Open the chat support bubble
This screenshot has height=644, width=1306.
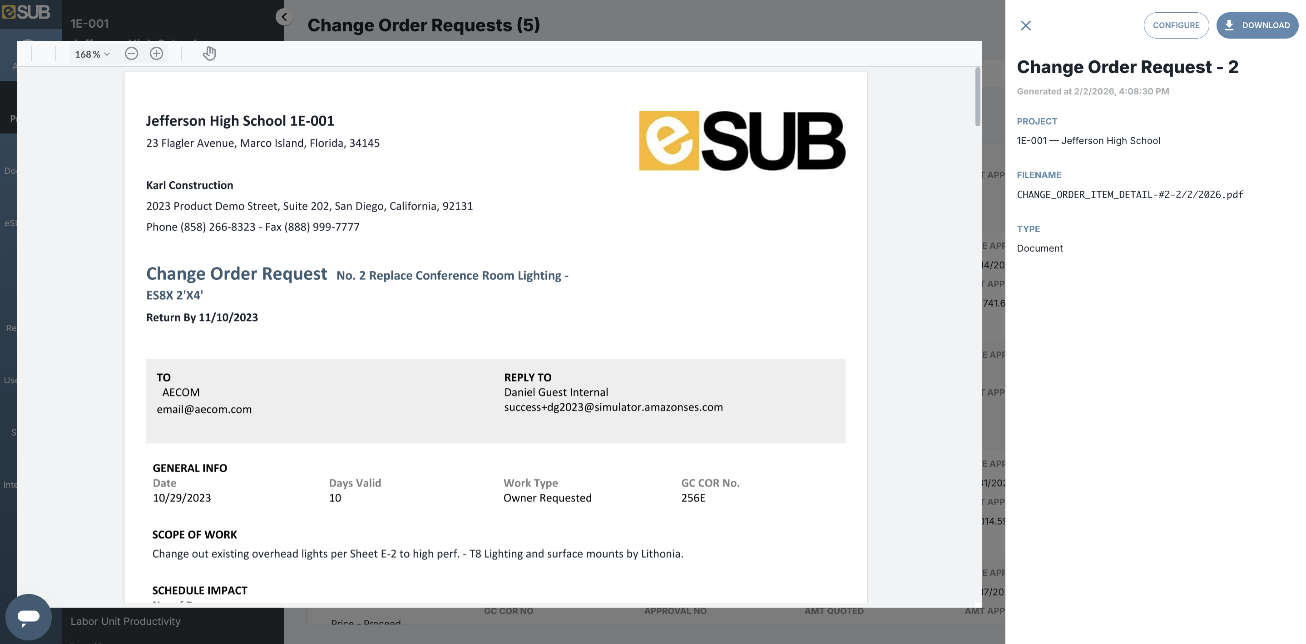[x=29, y=617]
